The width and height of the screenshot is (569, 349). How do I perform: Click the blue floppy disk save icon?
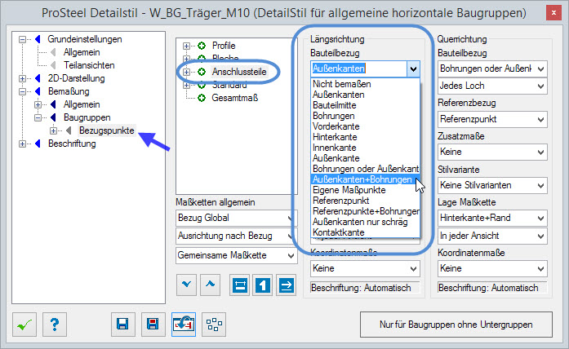[x=123, y=325]
